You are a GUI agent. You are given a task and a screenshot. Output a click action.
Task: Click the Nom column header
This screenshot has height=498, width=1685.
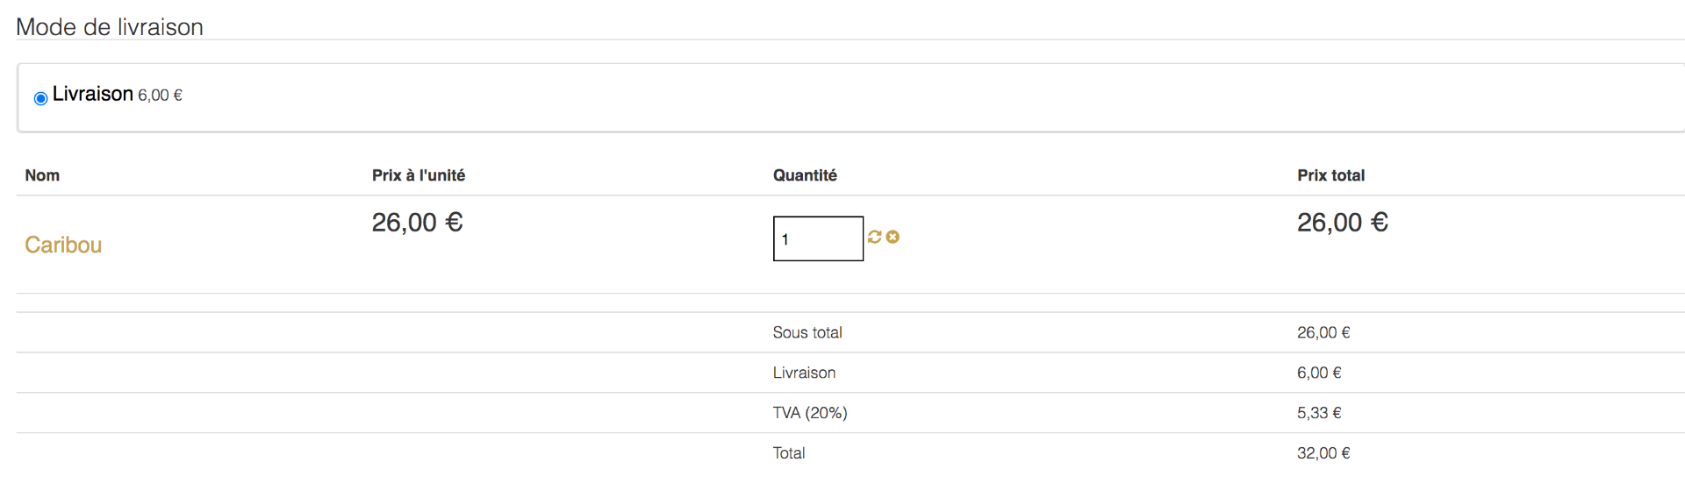click(42, 175)
